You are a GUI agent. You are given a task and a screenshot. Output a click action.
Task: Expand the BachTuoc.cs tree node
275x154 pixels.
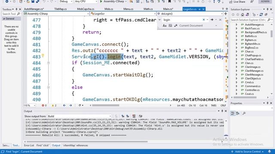click(x=236, y=29)
